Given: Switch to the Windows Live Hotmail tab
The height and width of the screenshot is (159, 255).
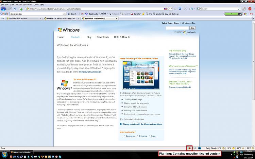Looking at the screenshot, I should [23, 19].
